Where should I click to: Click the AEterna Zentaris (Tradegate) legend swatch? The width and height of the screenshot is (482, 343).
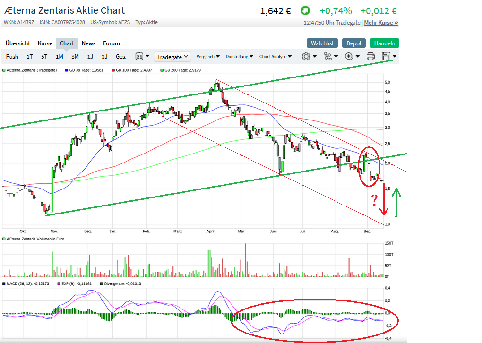coord(4,70)
